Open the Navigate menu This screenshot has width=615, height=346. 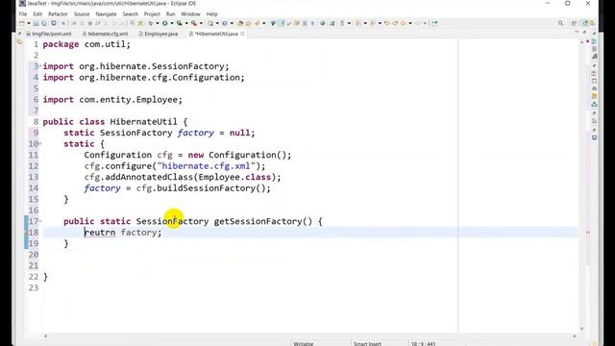click(x=106, y=14)
